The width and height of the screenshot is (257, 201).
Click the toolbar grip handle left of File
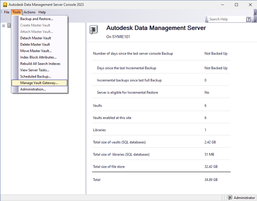[1, 12]
